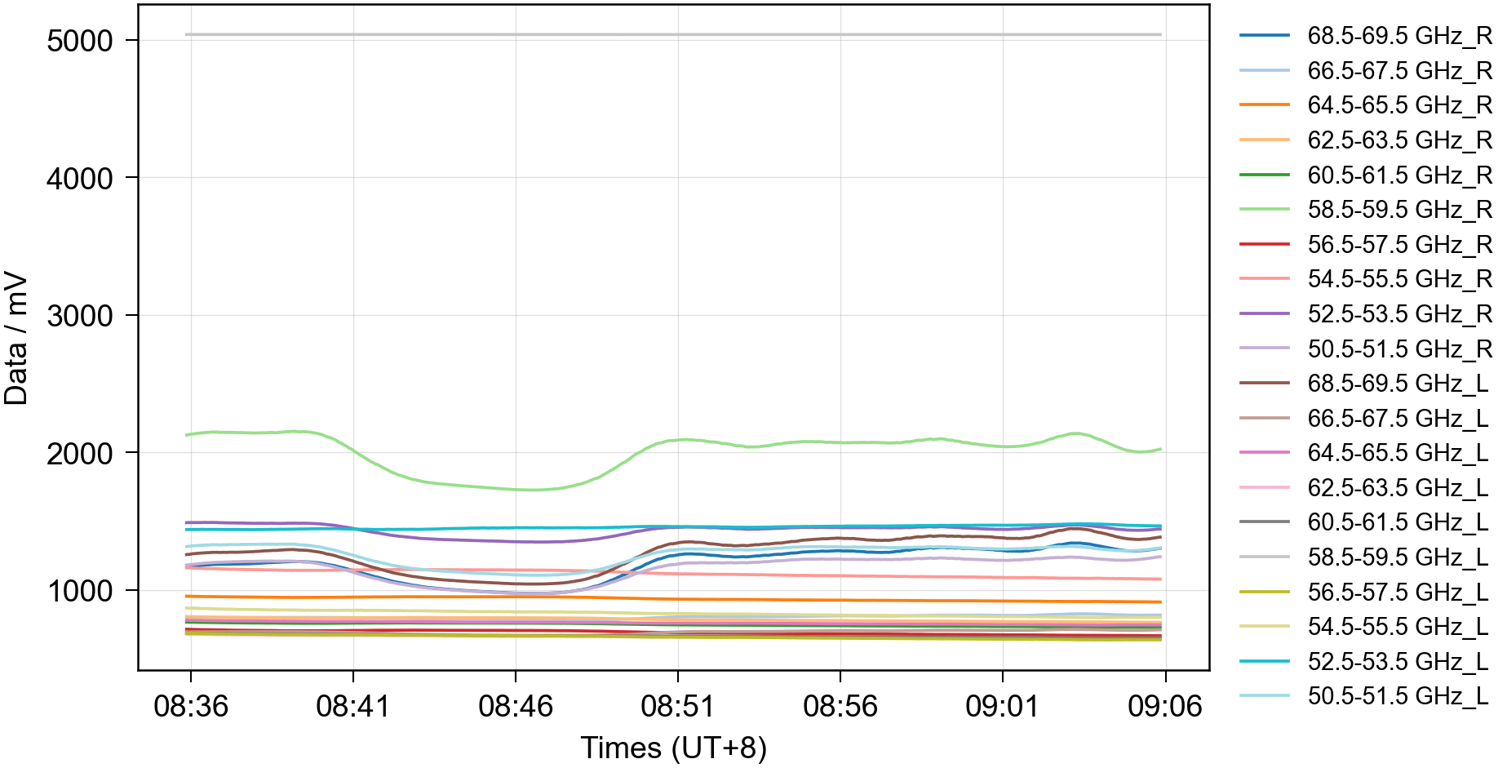The image size is (1507, 768).
Task: Click the 64.5-65.5 GHz_R orange legend swatch
Action: coord(1264,105)
